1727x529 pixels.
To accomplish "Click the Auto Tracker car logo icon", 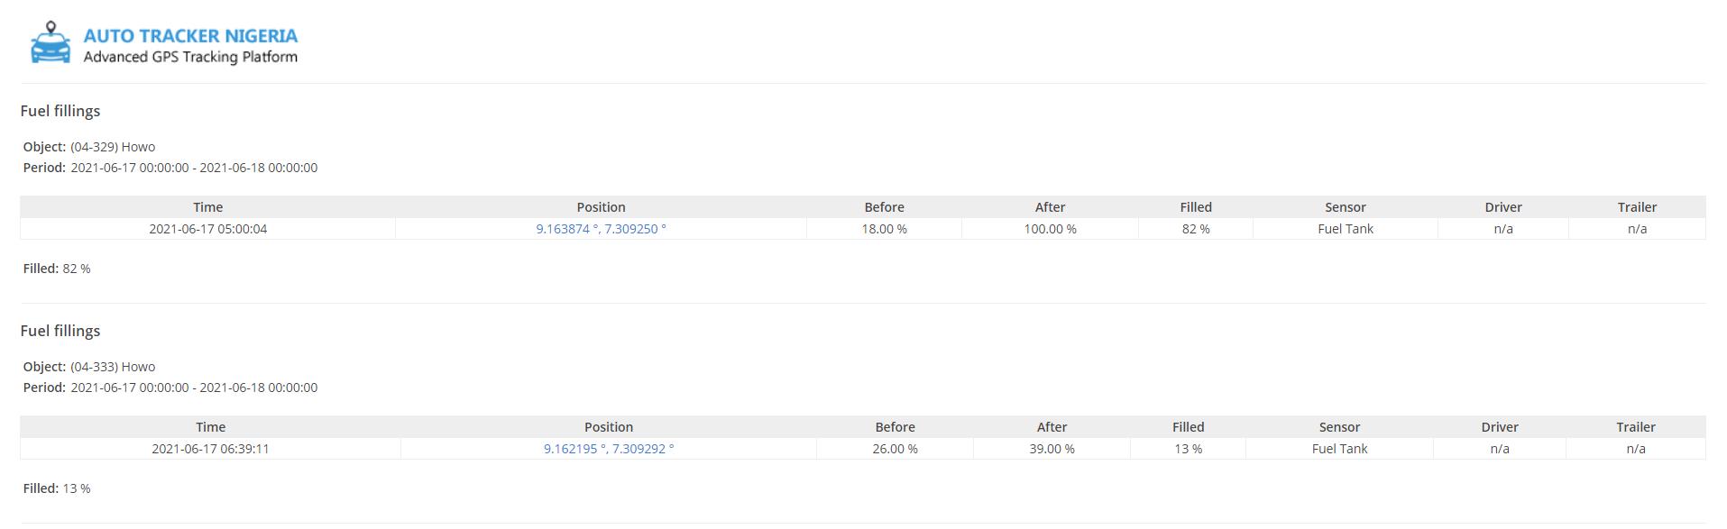I will tap(51, 43).
